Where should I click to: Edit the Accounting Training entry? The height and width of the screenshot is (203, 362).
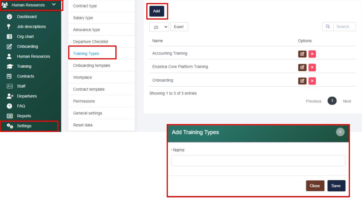(x=302, y=54)
